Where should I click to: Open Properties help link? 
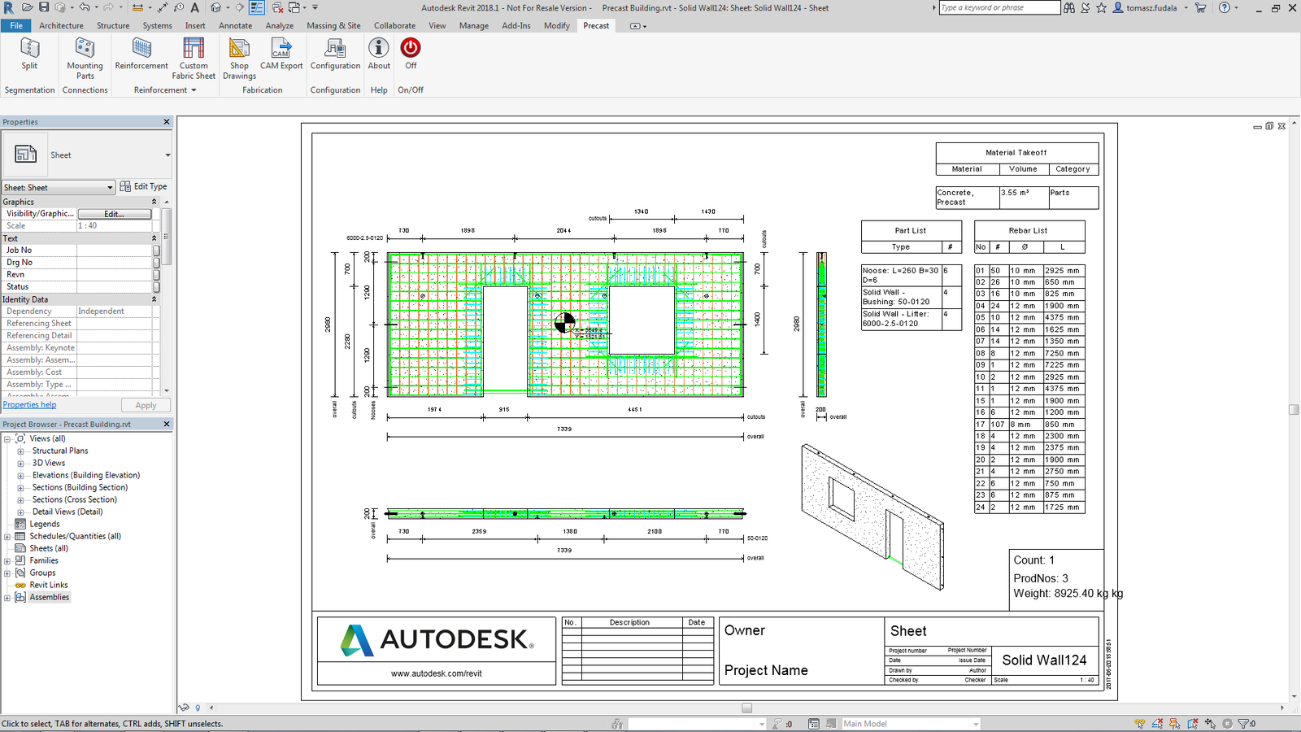click(29, 404)
